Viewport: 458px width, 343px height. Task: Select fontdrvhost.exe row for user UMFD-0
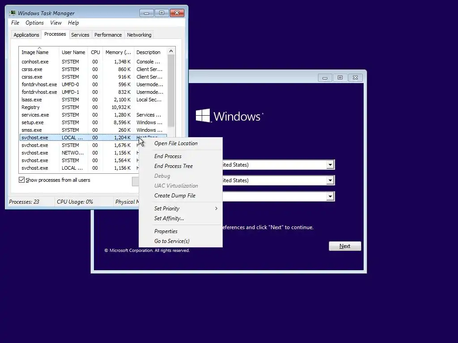pos(93,84)
